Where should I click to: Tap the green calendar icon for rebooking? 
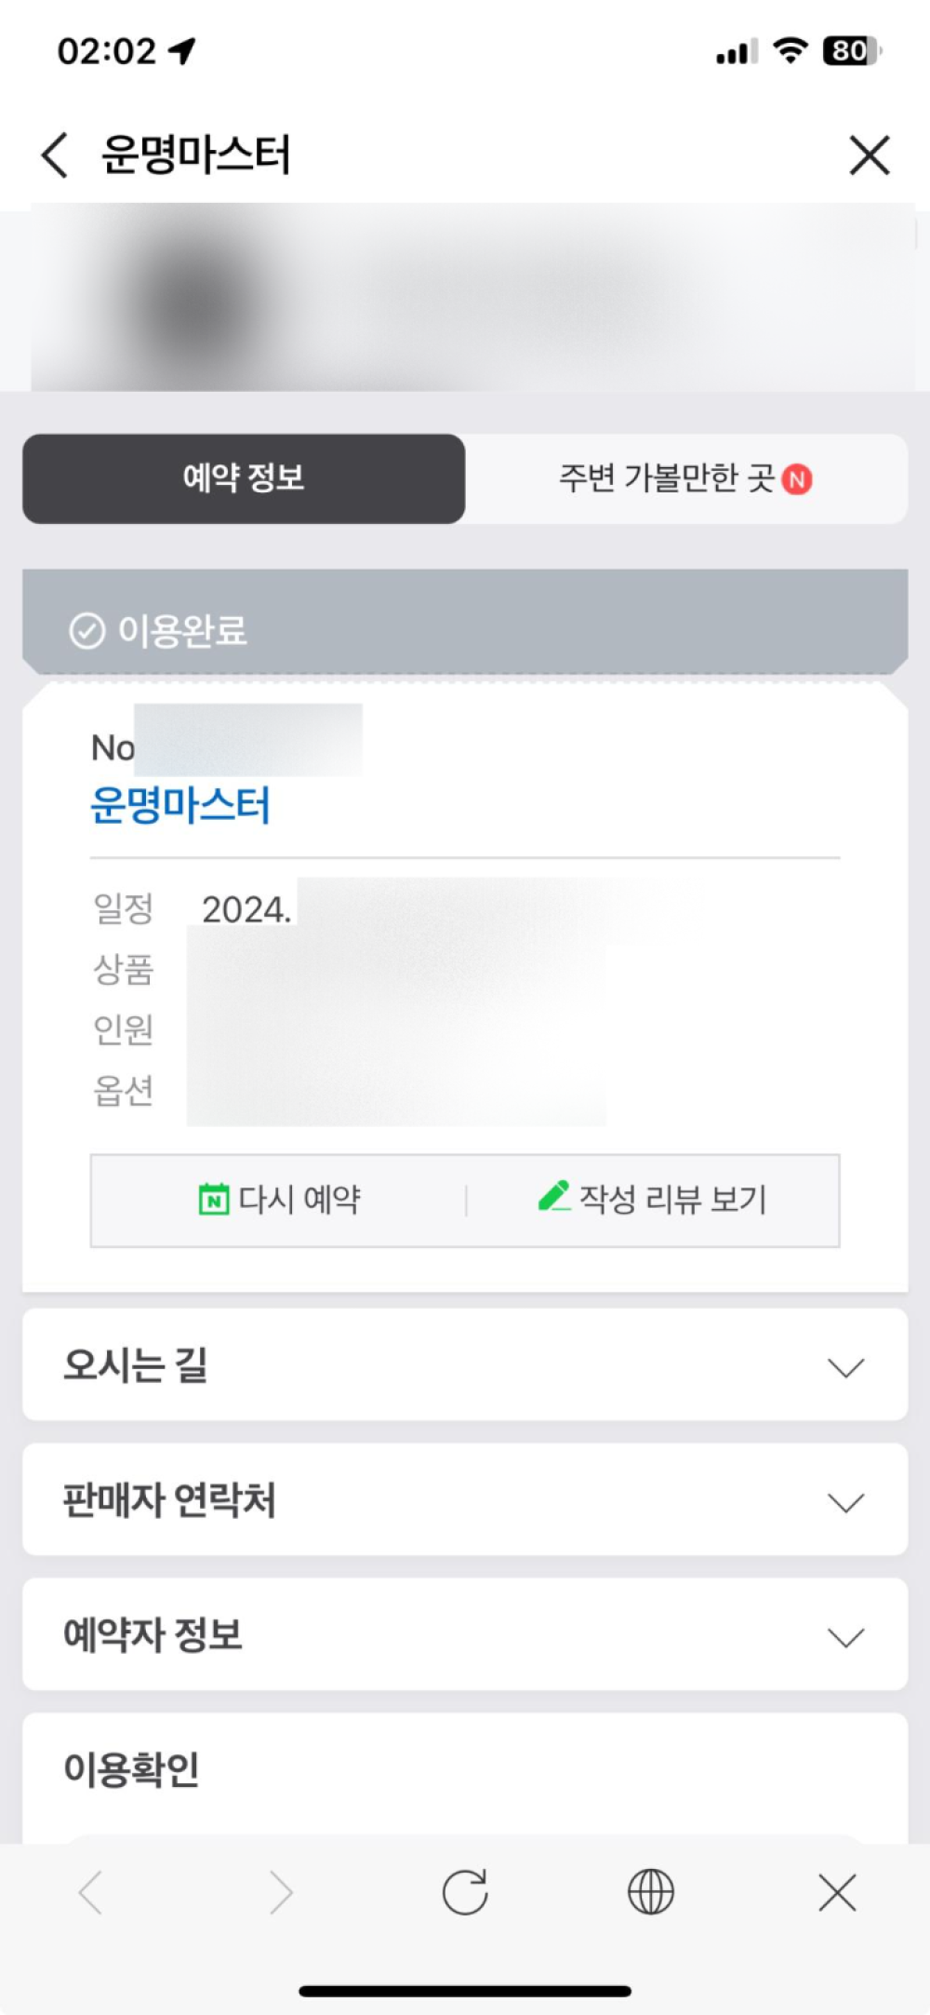tap(214, 1199)
